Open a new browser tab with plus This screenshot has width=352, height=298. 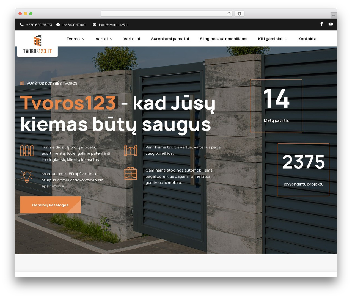click(334, 16)
